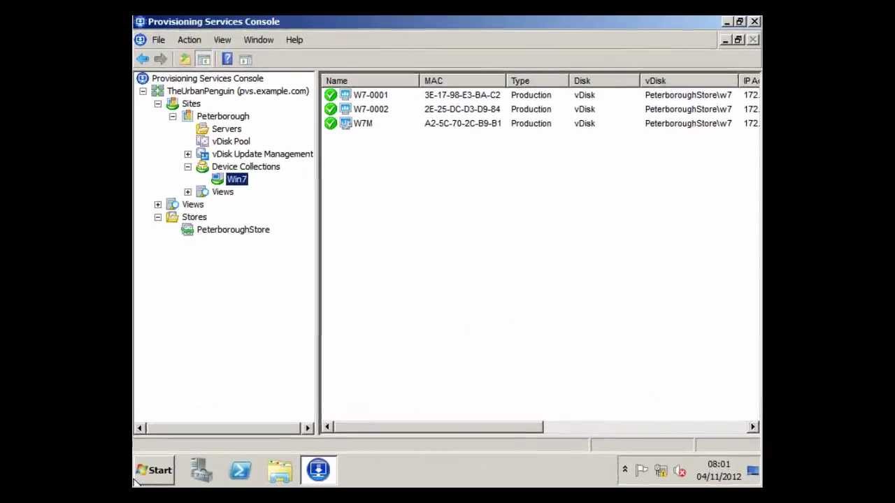Click the vDisk Pool icon

tap(203, 141)
